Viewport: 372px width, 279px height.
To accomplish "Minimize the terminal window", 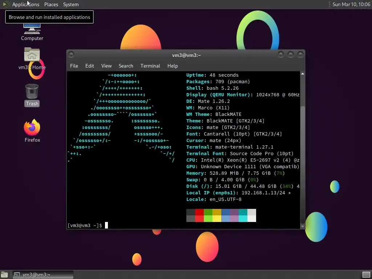I will [281, 54].
